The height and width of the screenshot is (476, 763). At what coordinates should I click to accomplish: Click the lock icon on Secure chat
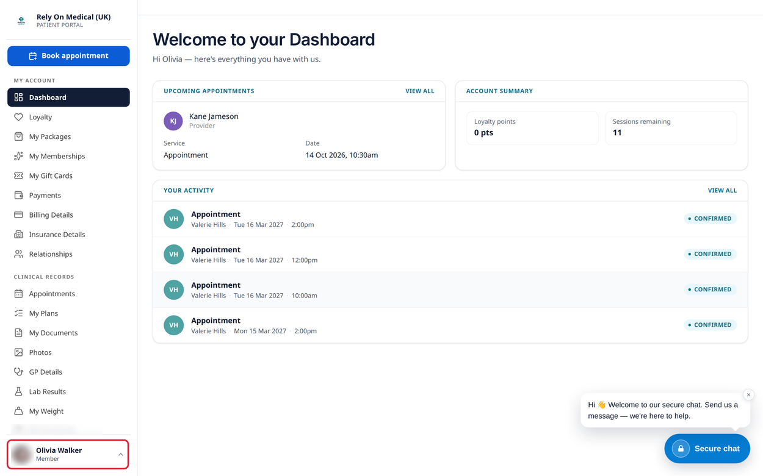pyautogui.click(x=681, y=449)
